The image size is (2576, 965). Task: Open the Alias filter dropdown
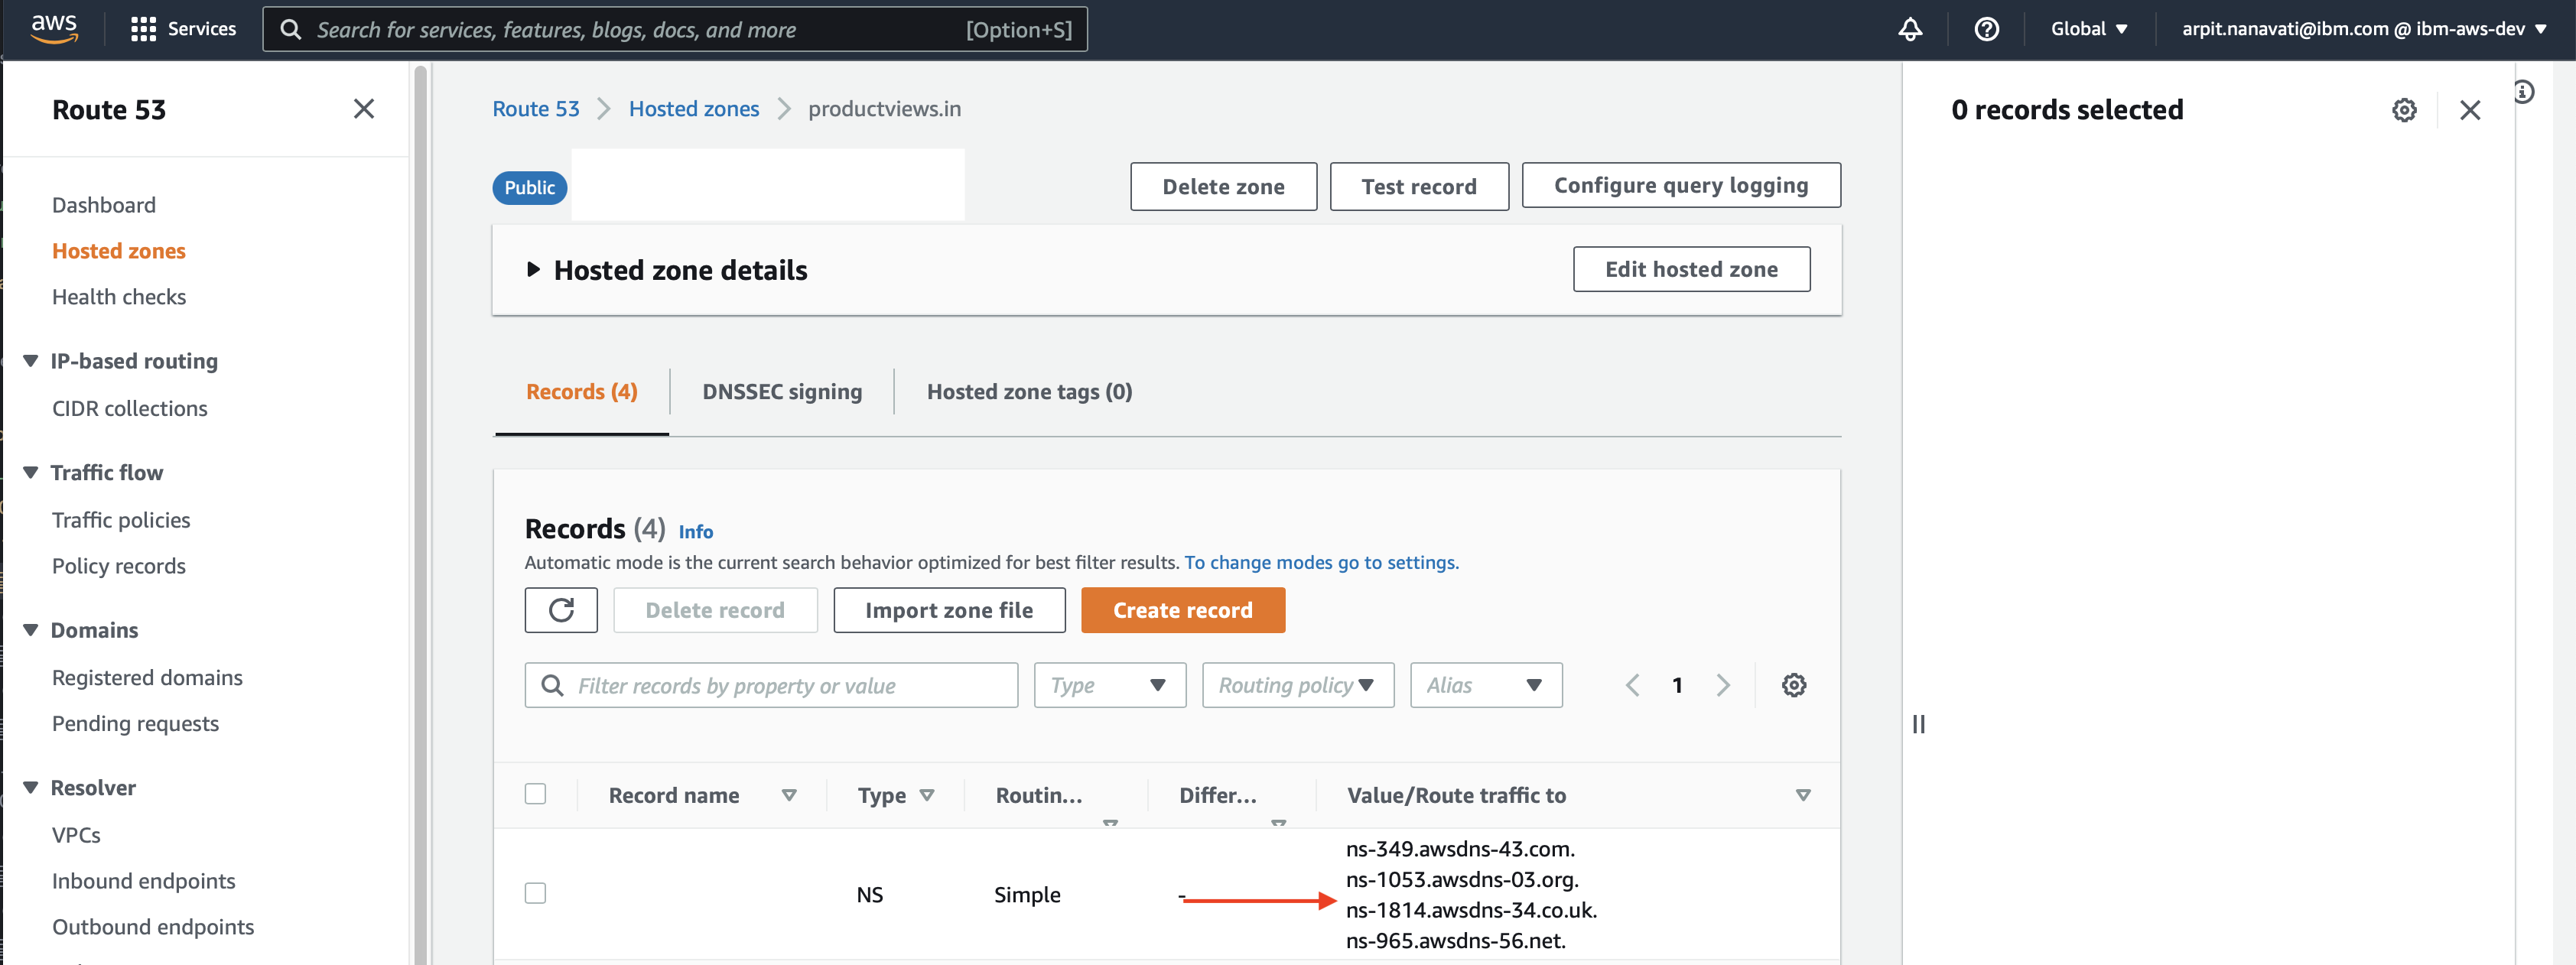pyautogui.click(x=1486, y=685)
